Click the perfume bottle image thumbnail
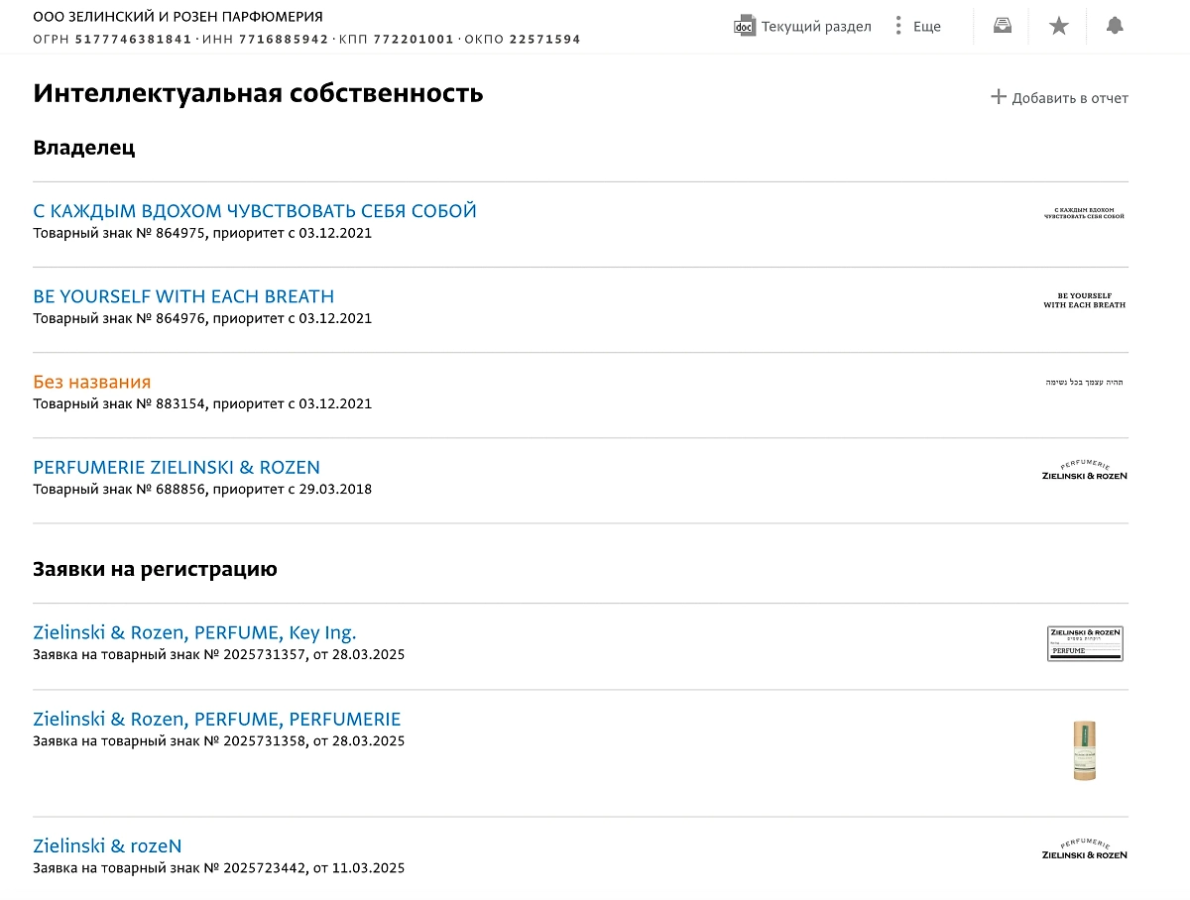Viewport: 1190px width, 900px height. coord(1085,750)
